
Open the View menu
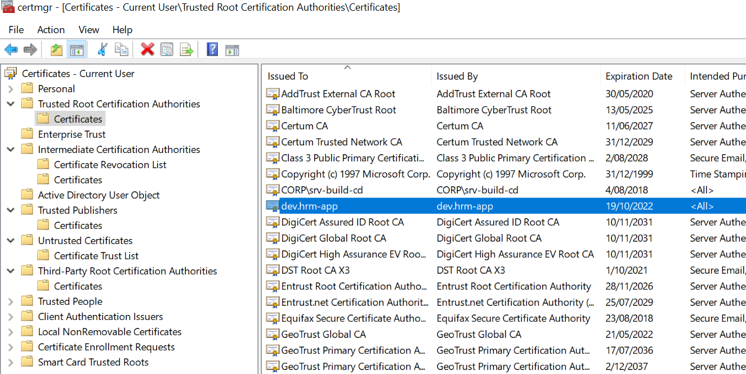[x=89, y=30]
